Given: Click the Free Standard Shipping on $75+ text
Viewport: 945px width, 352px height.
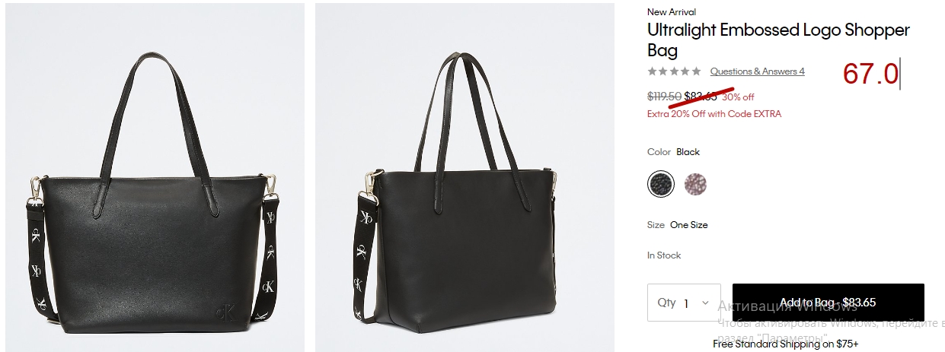Looking at the screenshot, I should pyautogui.click(x=785, y=344).
